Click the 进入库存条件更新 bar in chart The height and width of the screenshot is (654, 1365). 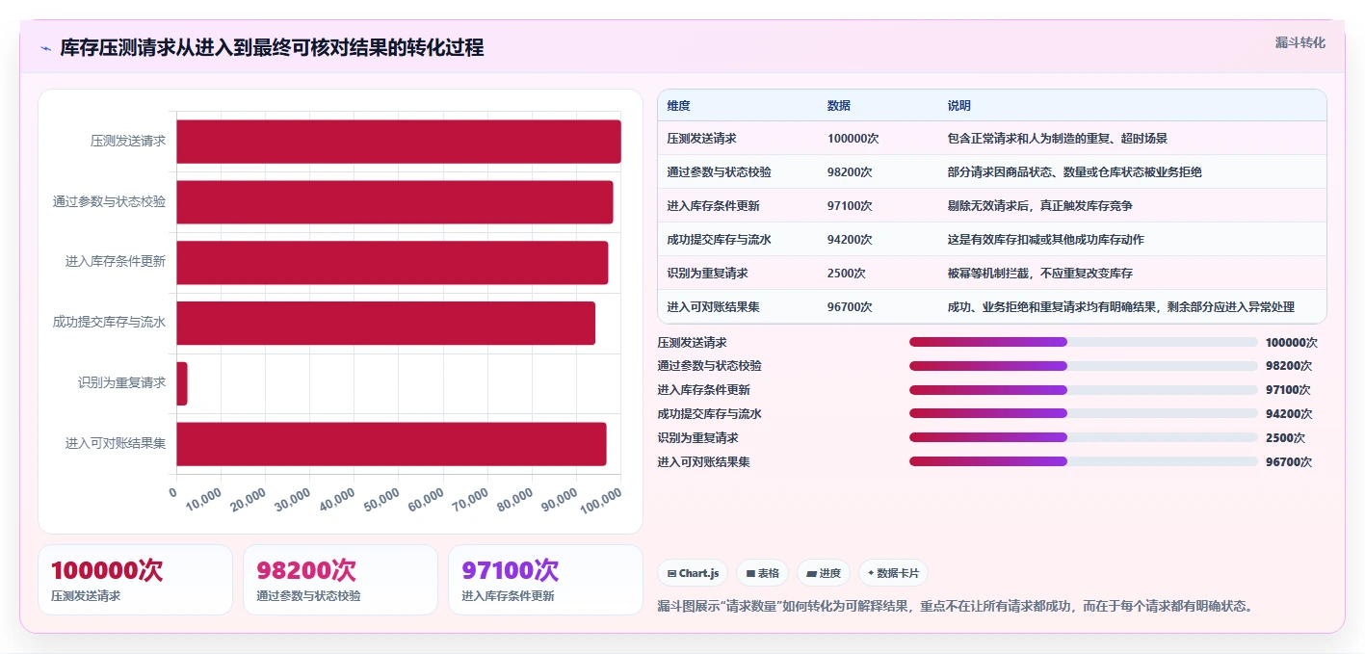392,263
